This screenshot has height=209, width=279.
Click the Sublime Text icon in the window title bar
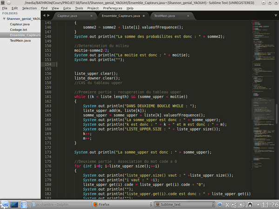click(4, 3)
